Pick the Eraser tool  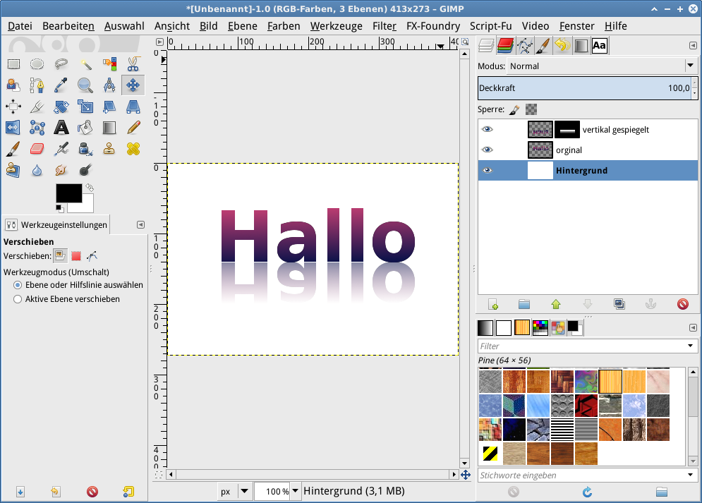point(37,149)
